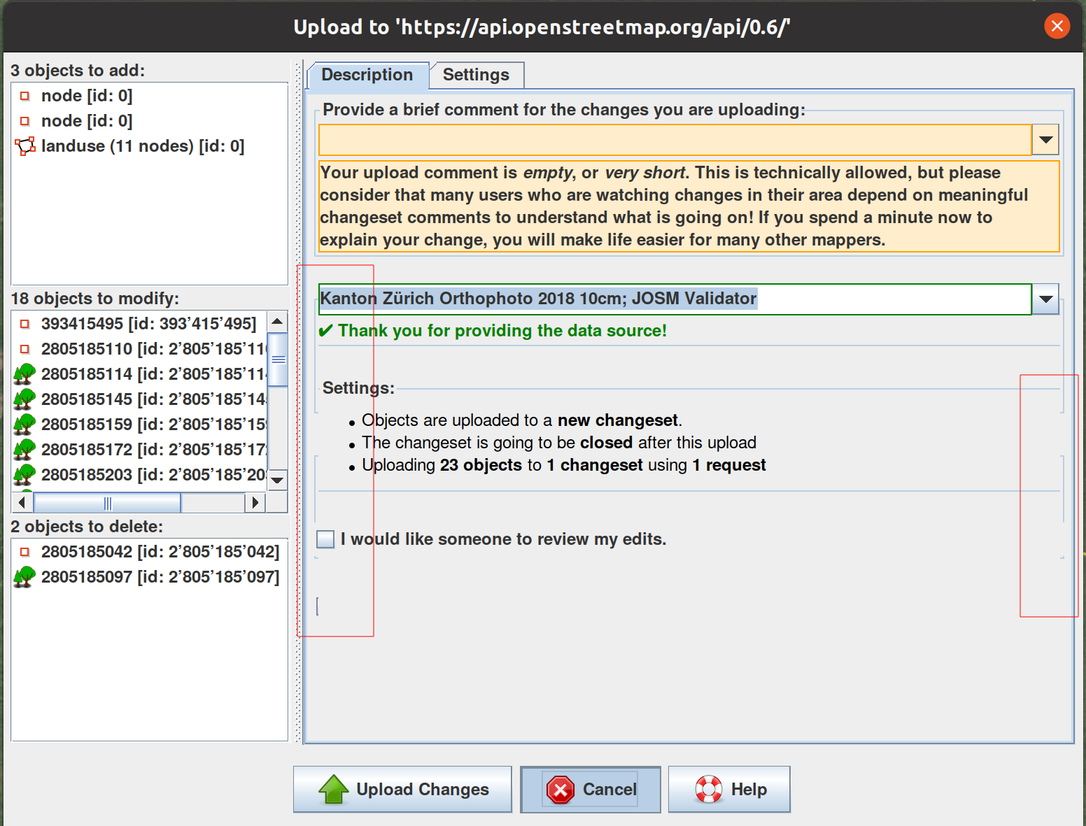Click the lifebuoy Help icon

708,790
